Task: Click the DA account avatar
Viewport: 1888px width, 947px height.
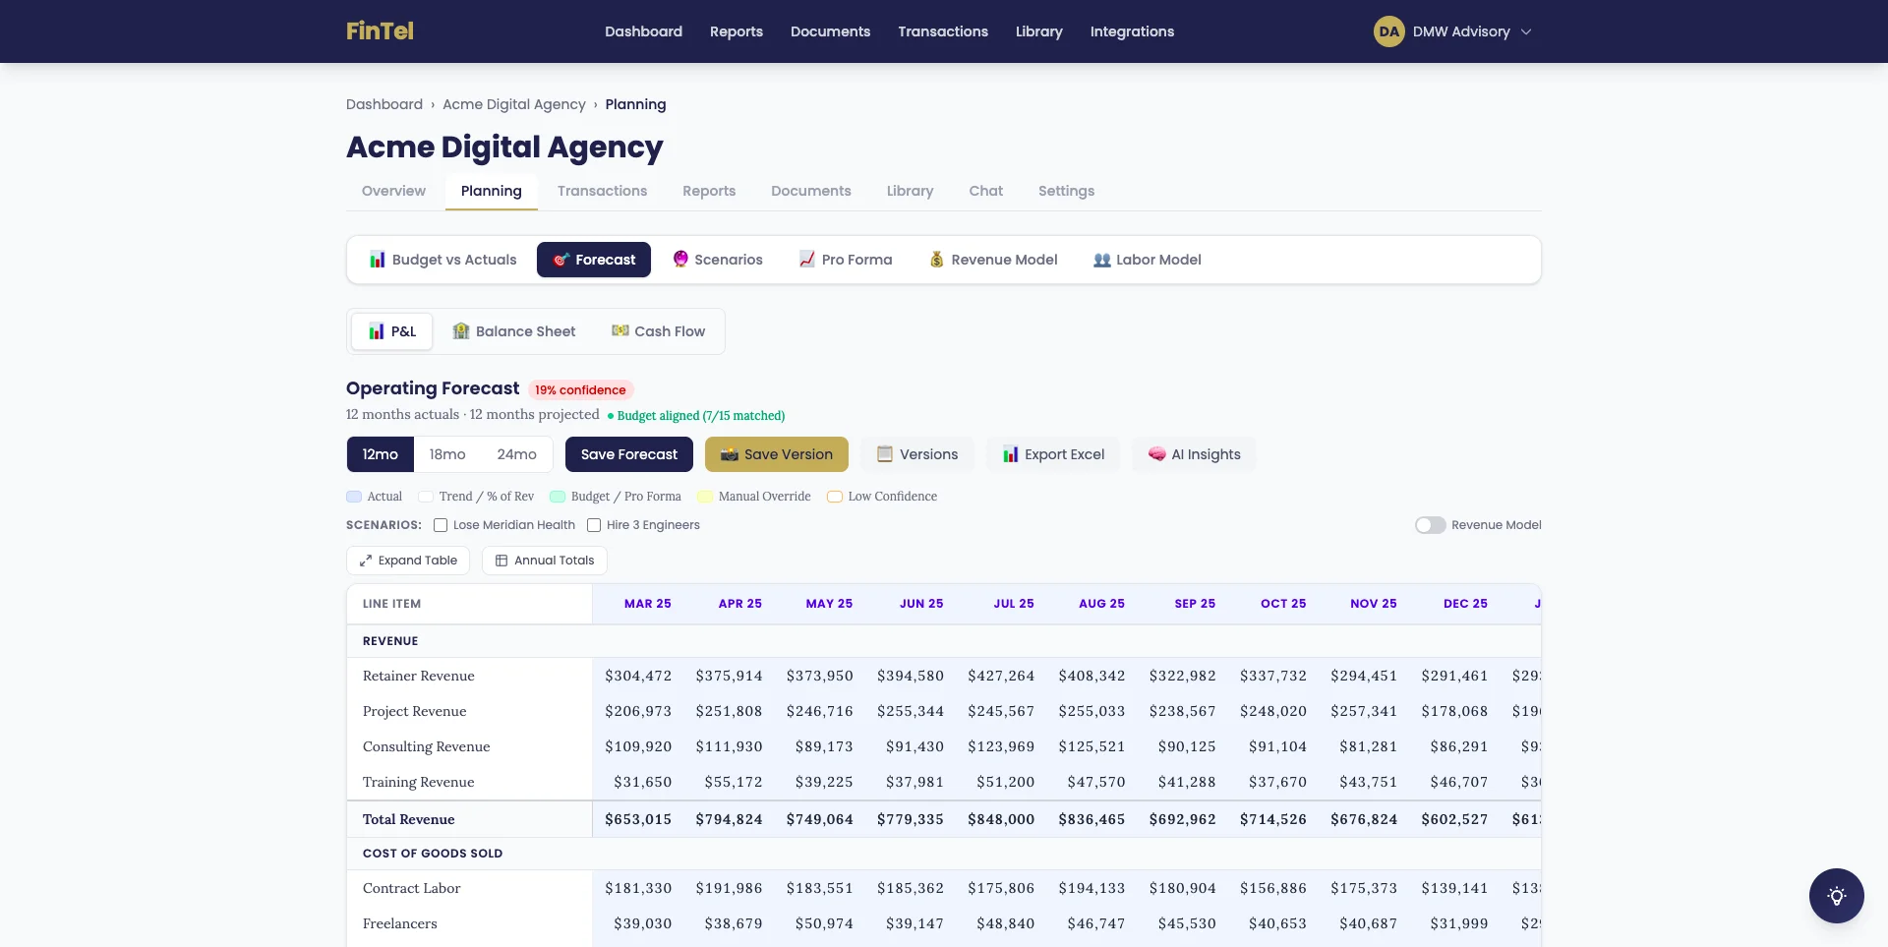Action: pos(1388,31)
